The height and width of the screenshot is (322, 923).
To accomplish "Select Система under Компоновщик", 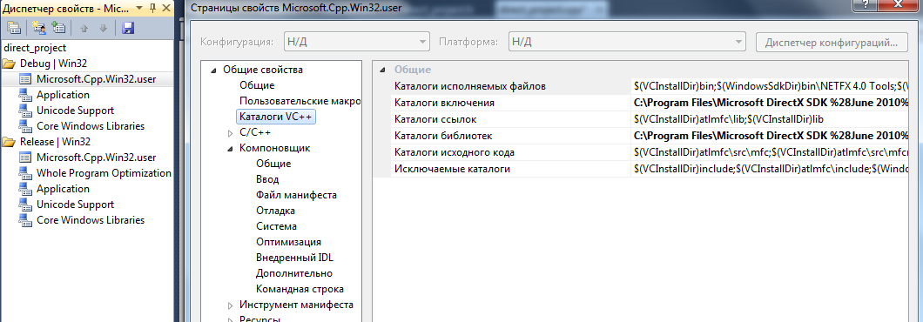I will pyautogui.click(x=276, y=226).
